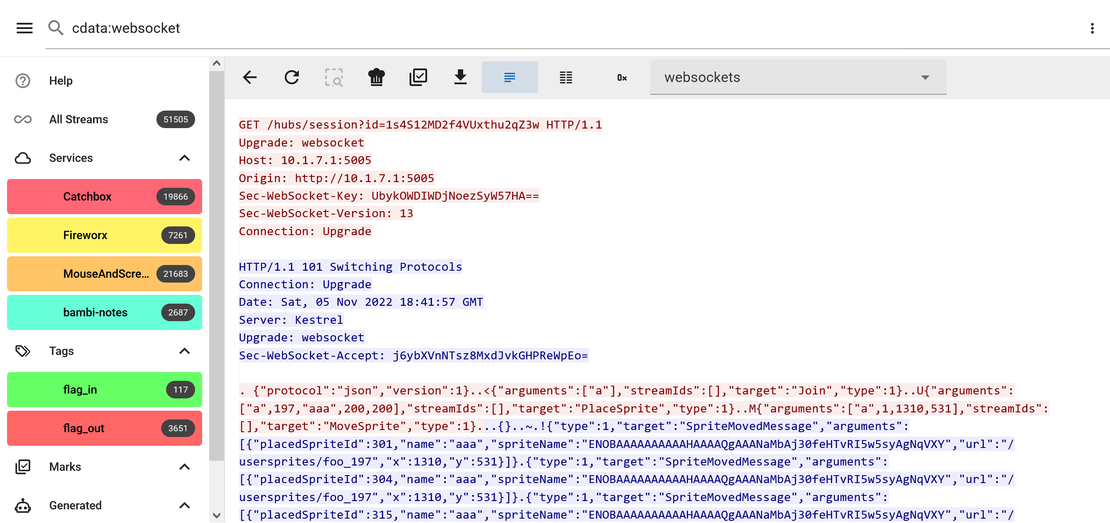Open All Streams from the sidebar

pyautogui.click(x=78, y=119)
